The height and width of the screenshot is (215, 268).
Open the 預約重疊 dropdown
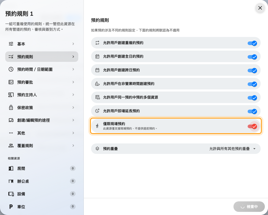pos(176,149)
